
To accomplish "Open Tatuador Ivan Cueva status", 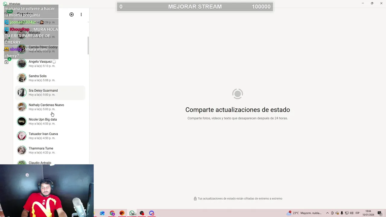I will click(50, 136).
